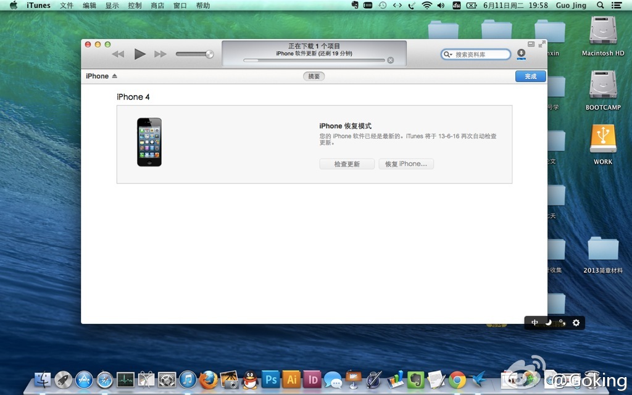This screenshot has height=395, width=632.
Task: Open the 文件 menu
Action: [x=67, y=5]
